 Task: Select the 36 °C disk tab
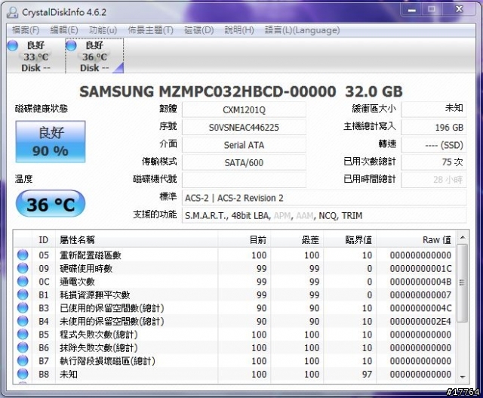[94, 56]
